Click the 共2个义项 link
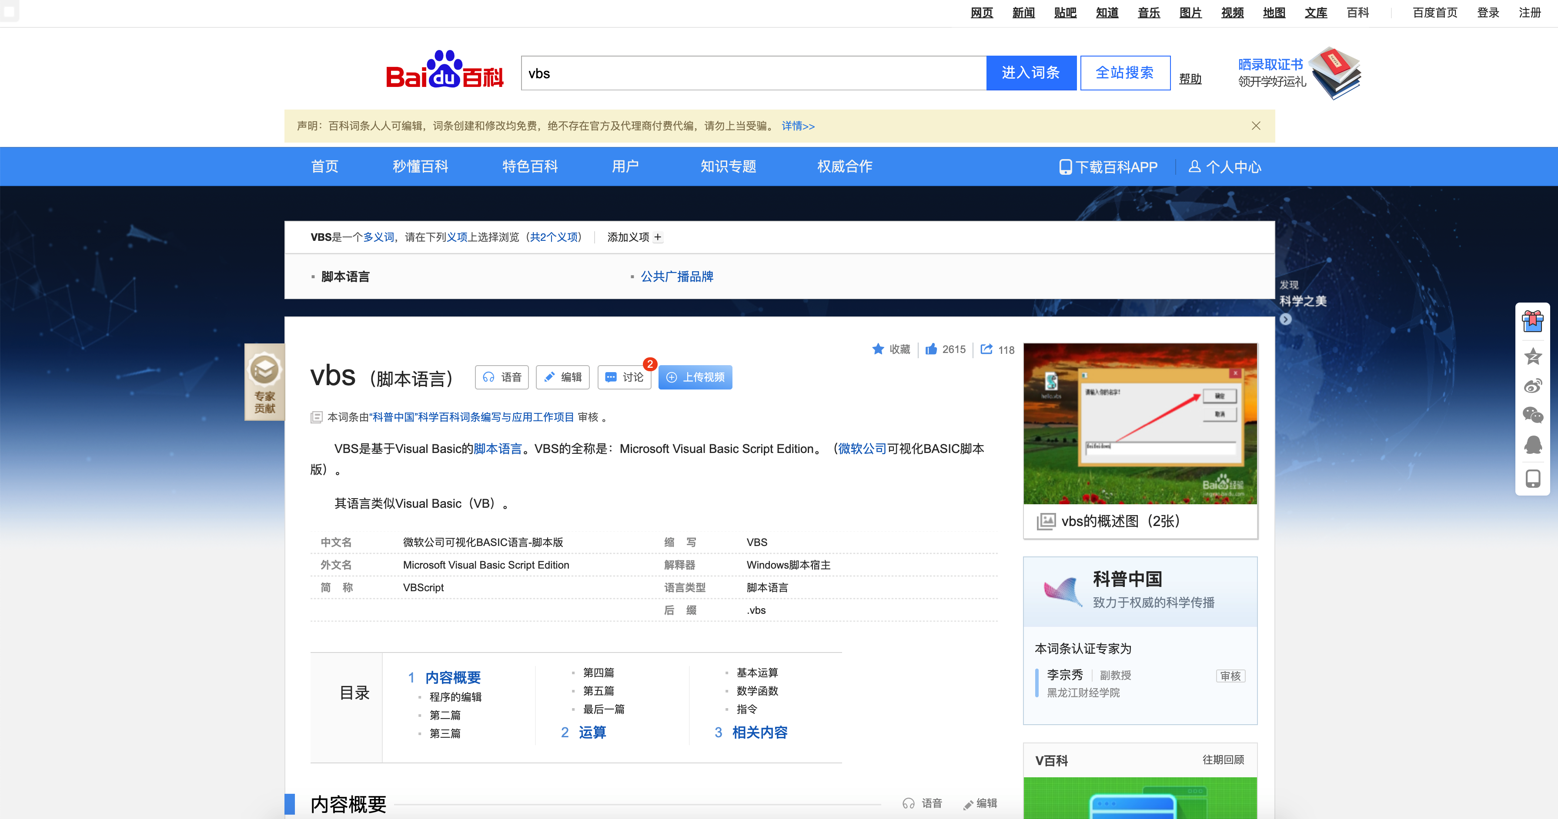Viewport: 1558px width, 819px height. 554,237
